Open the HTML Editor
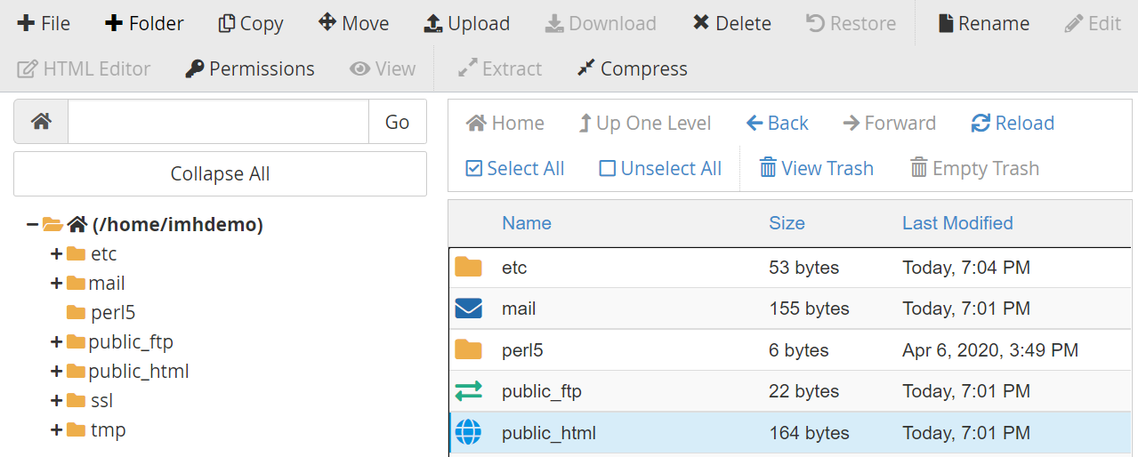The width and height of the screenshot is (1138, 457). click(x=85, y=68)
